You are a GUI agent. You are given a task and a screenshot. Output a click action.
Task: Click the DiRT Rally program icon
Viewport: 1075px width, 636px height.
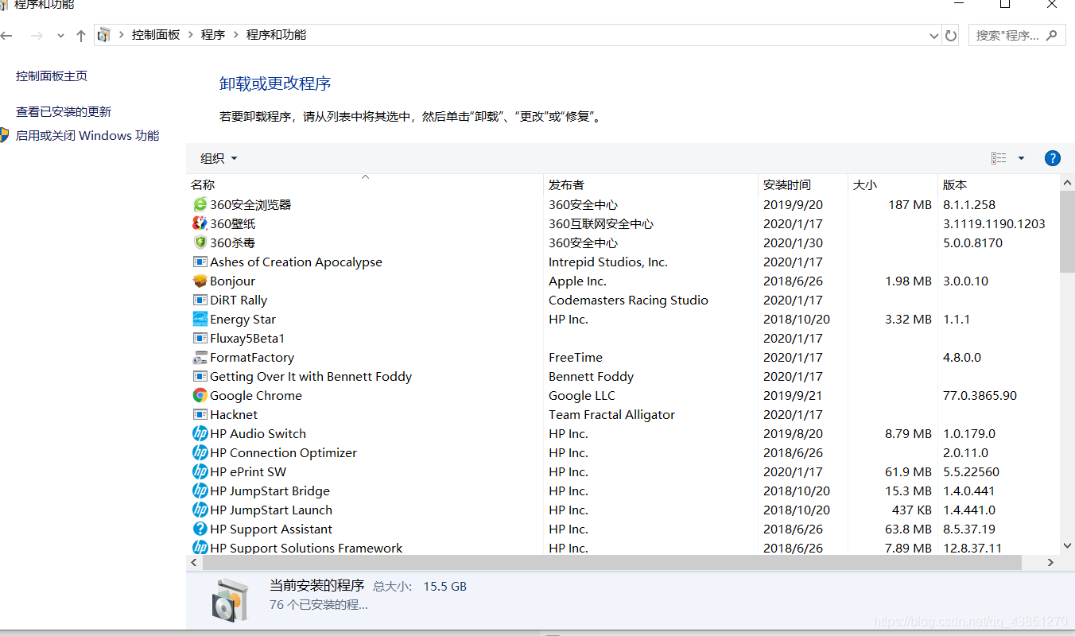click(200, 300)
